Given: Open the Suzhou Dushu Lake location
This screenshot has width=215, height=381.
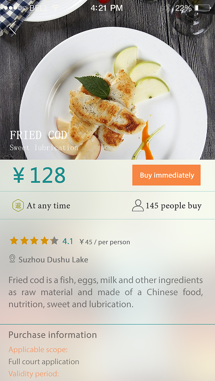Looking at the screenshot, I should click(53, 260).
